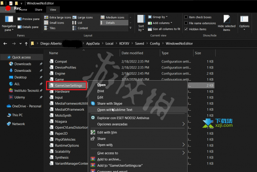Viewport: 257px width, 172px height.
Task: Select Quick access in sidebar
Action: point(21,57)
